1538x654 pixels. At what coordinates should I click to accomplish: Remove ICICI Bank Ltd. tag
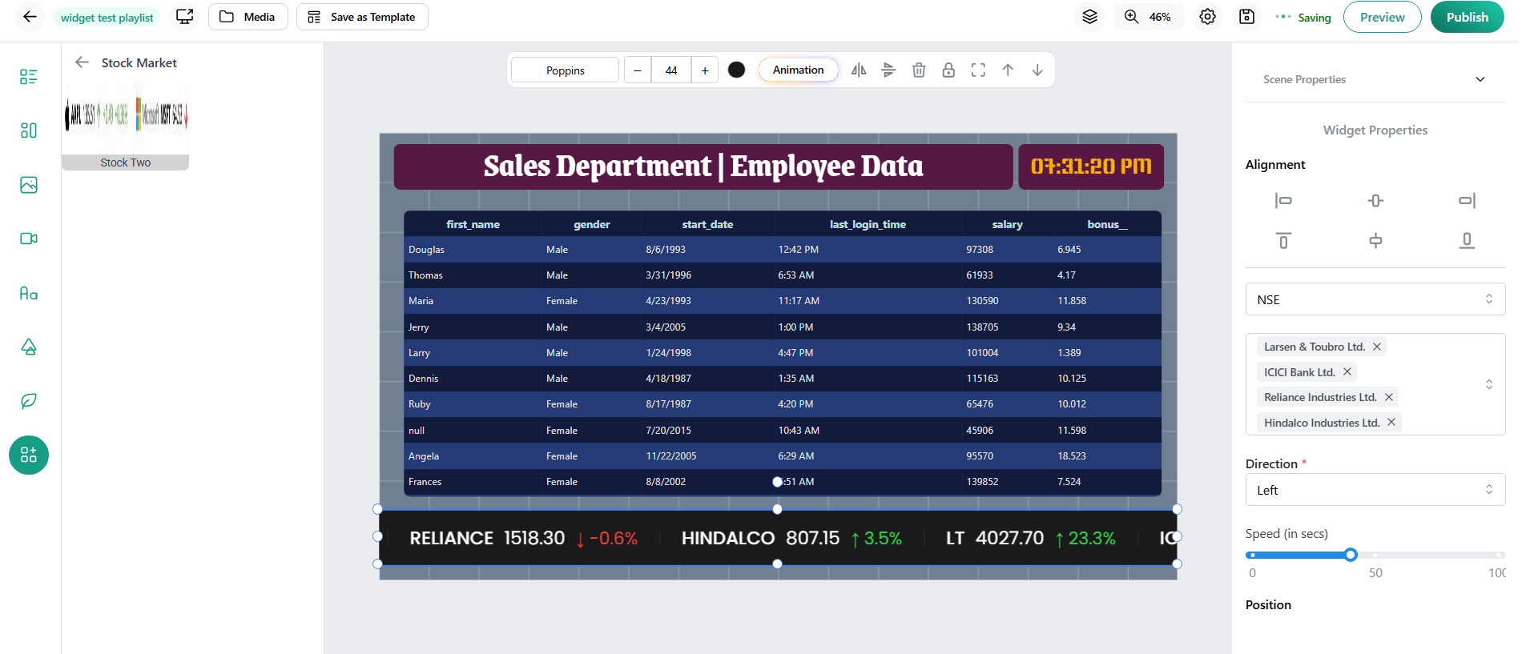1347,371
